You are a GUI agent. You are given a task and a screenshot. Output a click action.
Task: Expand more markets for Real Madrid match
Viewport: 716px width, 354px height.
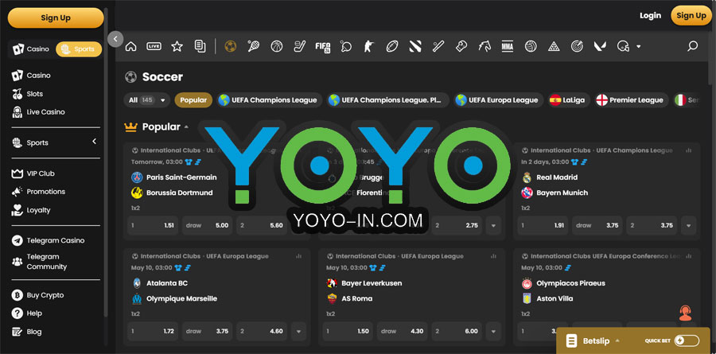point(689,225)
